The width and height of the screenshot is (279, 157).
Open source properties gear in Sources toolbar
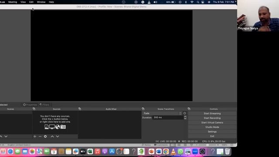point(45,137)
